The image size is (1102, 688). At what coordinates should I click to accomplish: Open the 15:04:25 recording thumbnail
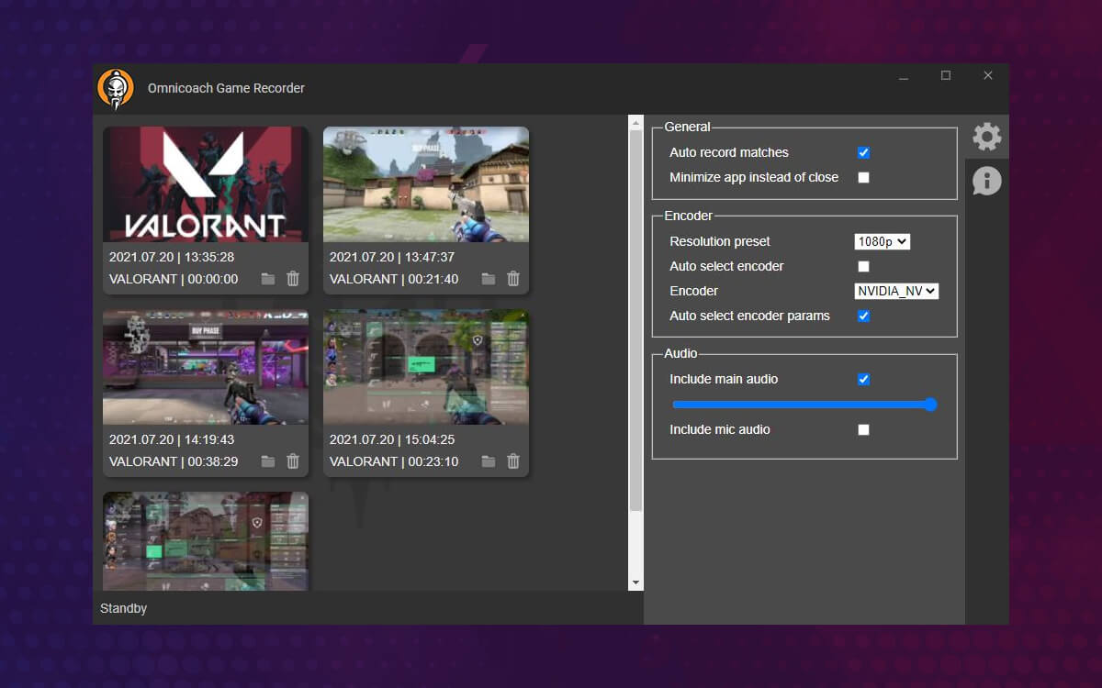coord(426,367)
